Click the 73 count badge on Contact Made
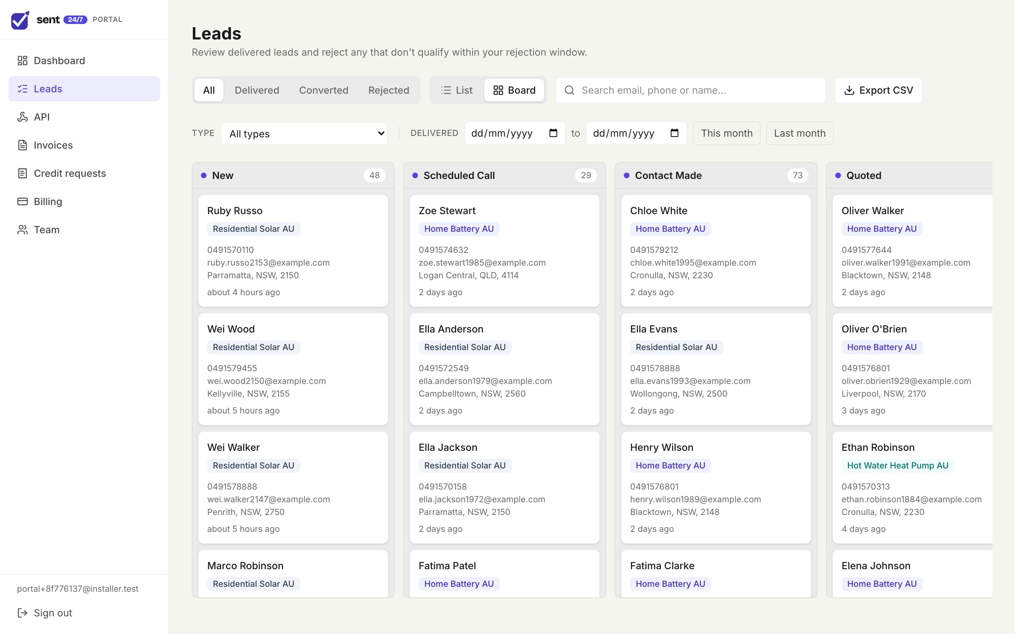1015x634 pixels. [x=797, y=175]
